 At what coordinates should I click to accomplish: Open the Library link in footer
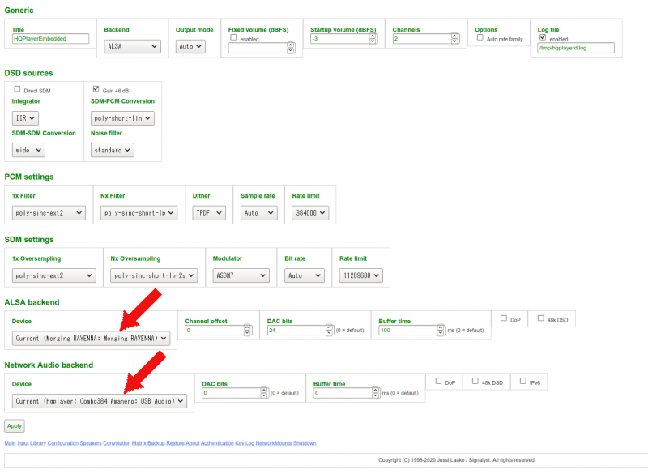coord(38,444)
